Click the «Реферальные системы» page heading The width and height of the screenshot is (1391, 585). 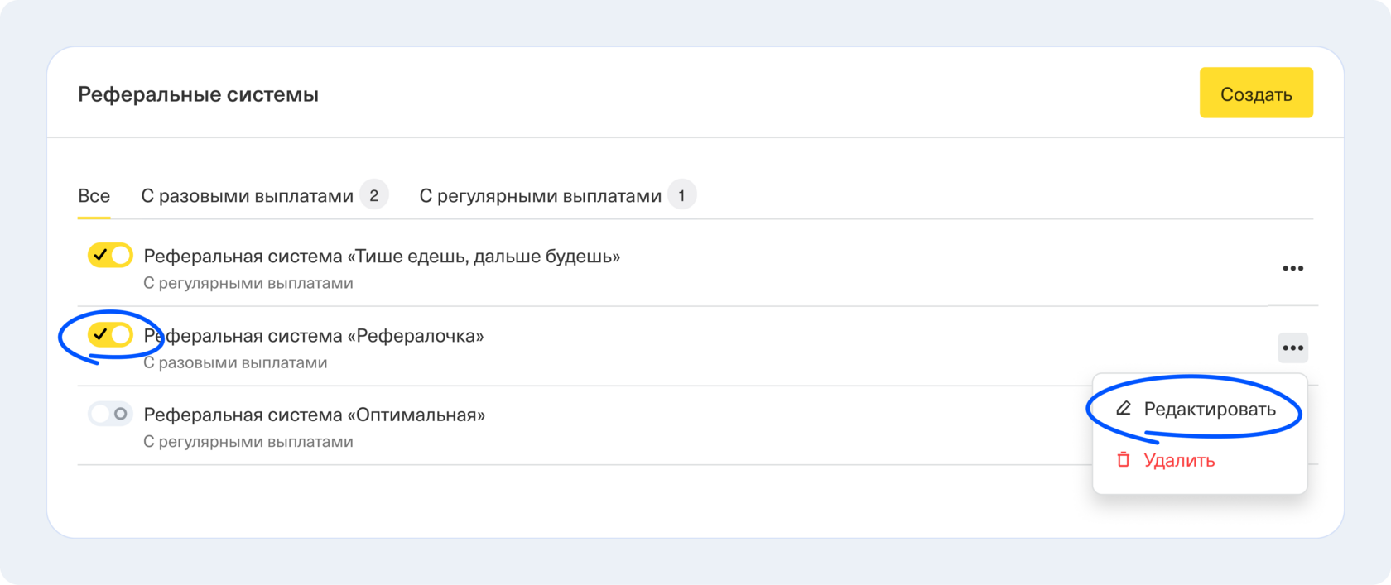198,94
